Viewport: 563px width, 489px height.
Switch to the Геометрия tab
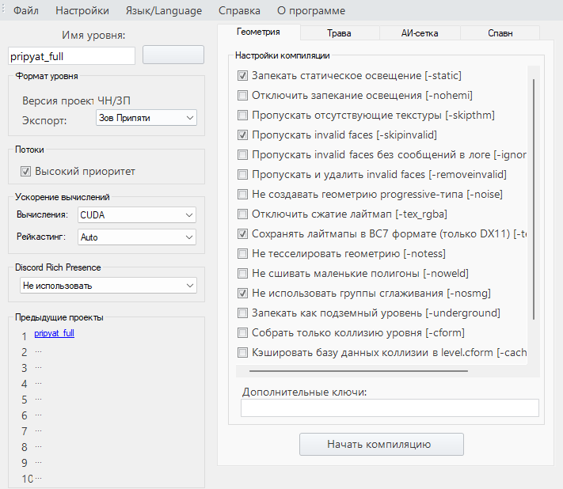tap(258, 32)
